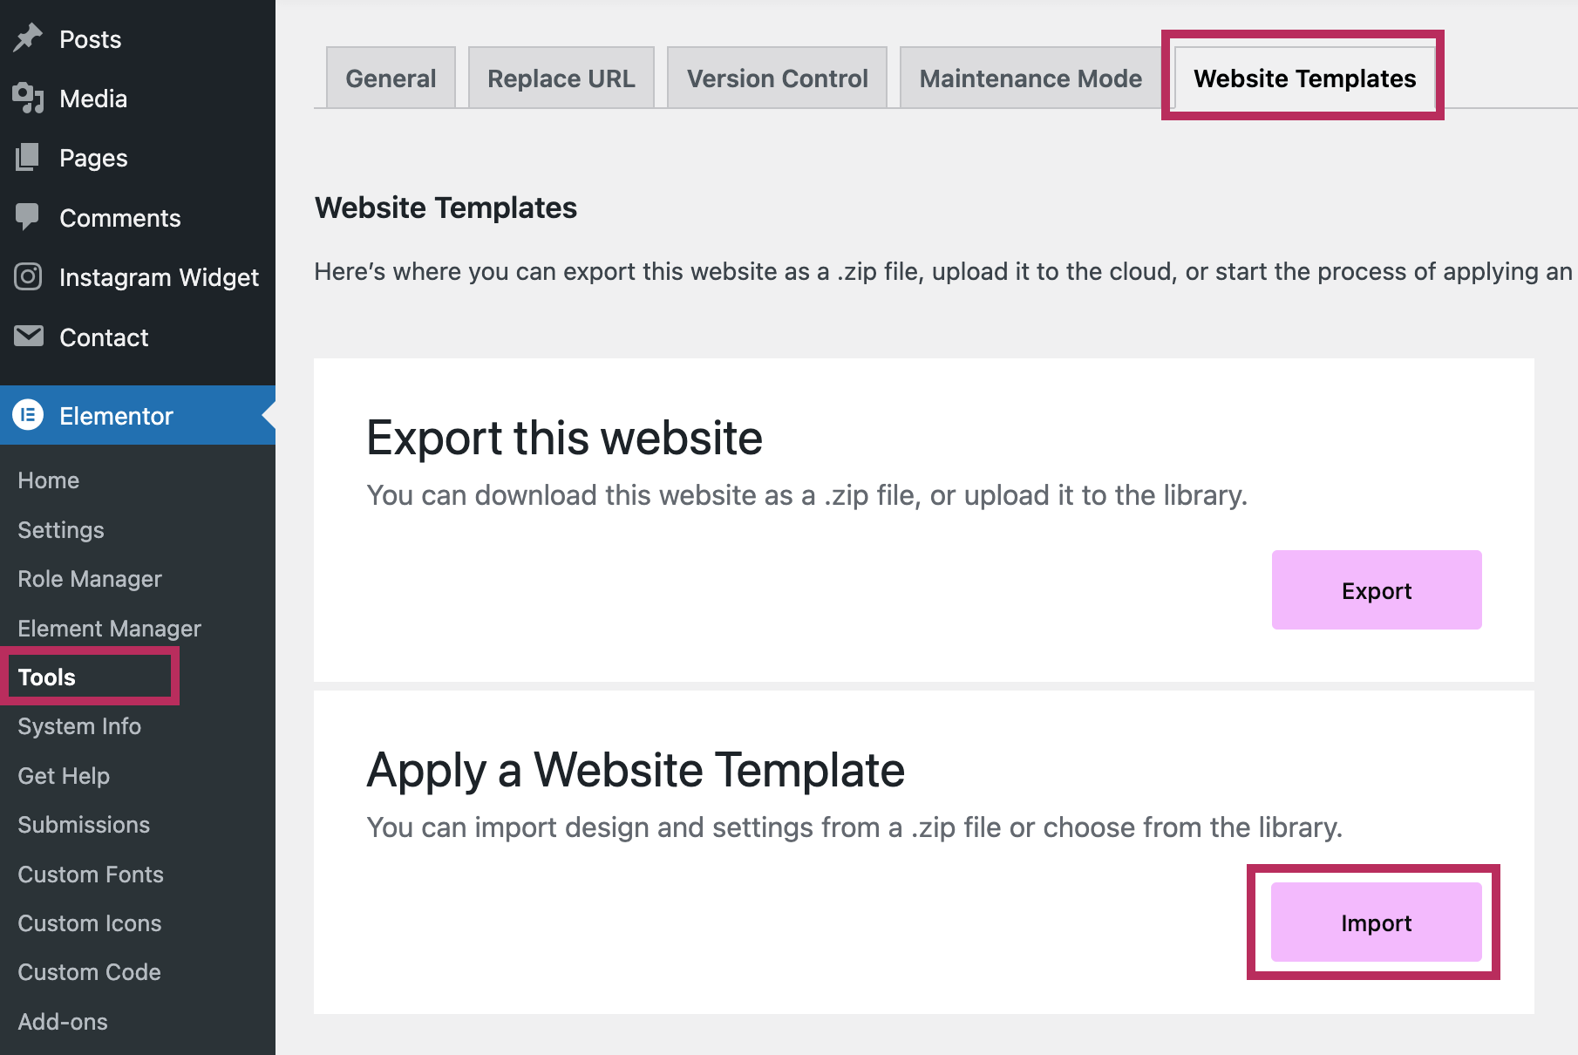Screen dimensions: 1578x1055
Task: Open the Role Manager page
Action: [x=89, y=578]
